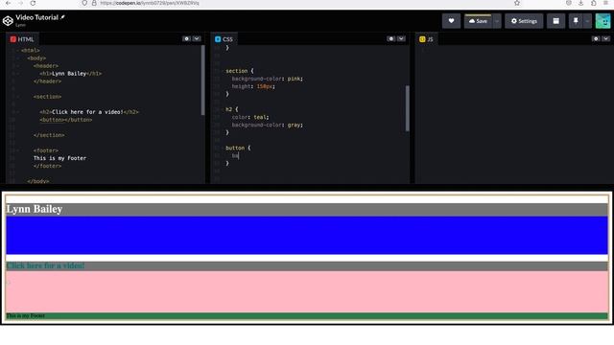The width and height of the screenshot is (614, 345).
Task: View site info via padlock icon
Action: [94, 3]
